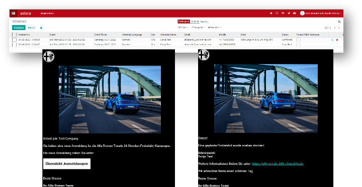Screen dimensions: 362x187
Task: Go to the previous page of attendees
Action: click(335, 28)
